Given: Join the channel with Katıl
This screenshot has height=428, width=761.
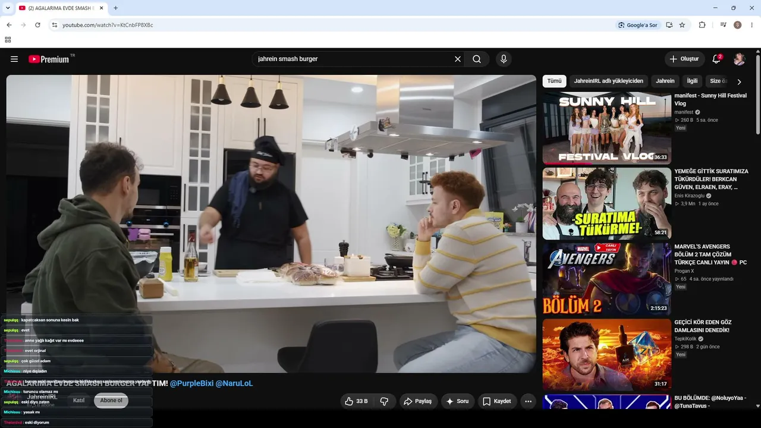Looking at the screenshot, I should pos(78,401).
